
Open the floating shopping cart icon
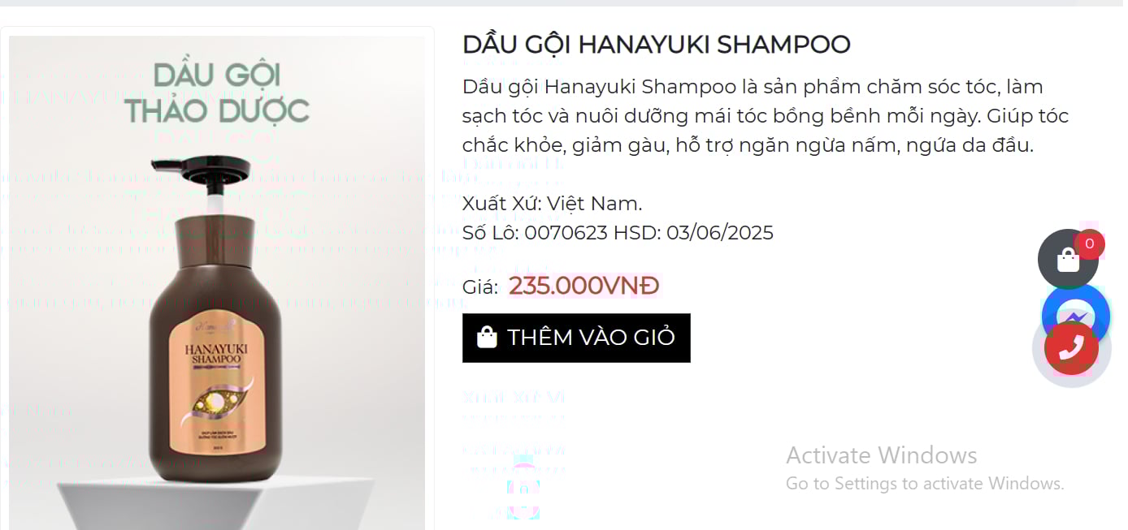point(1068,260)
